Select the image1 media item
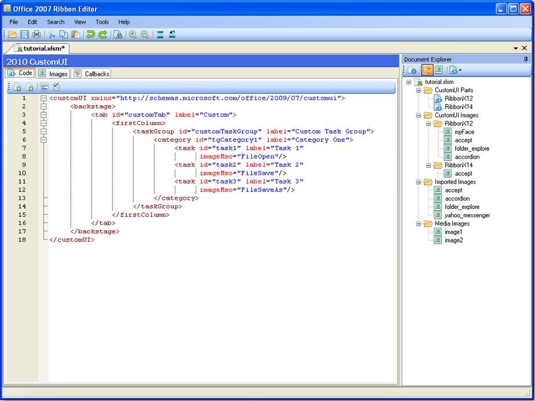Image resolution: width=535 pixels, height=401 pixels. point(453,232)
